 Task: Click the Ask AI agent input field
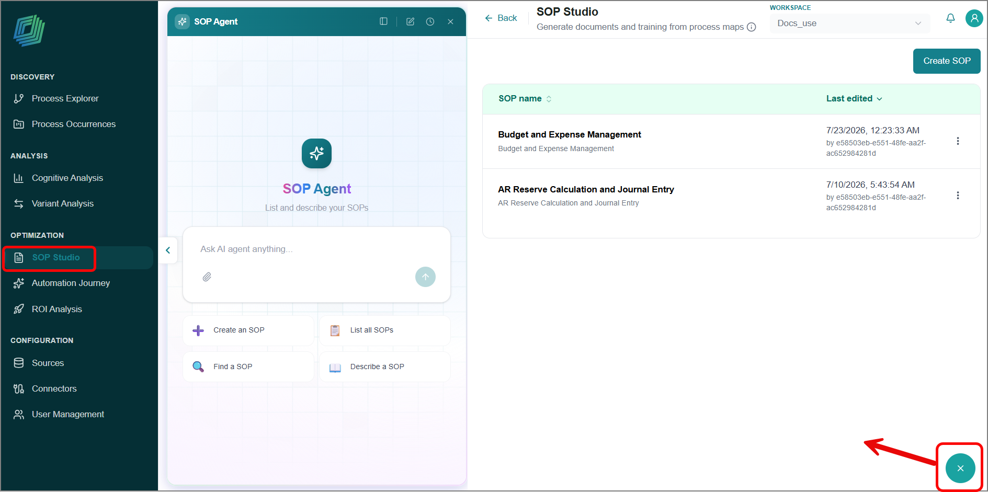[x=316, y=249]
